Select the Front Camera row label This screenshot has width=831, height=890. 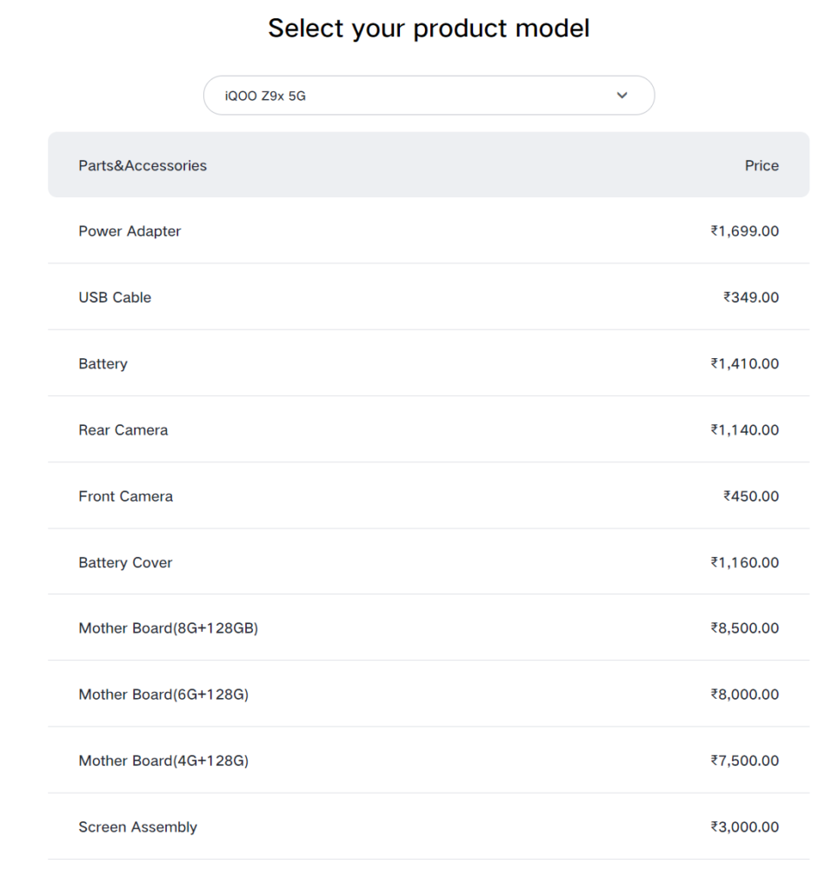pos(125,496)
